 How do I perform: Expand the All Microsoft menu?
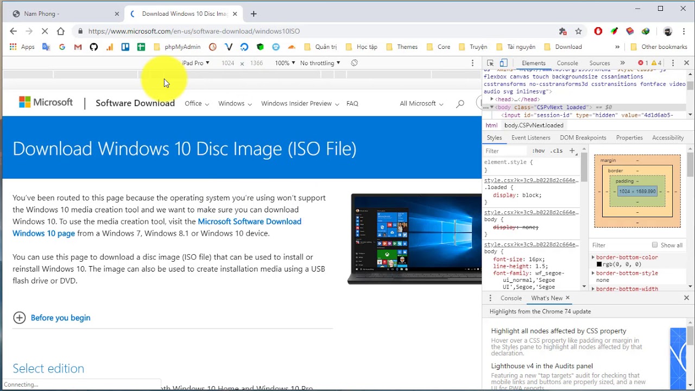point(421,103)
